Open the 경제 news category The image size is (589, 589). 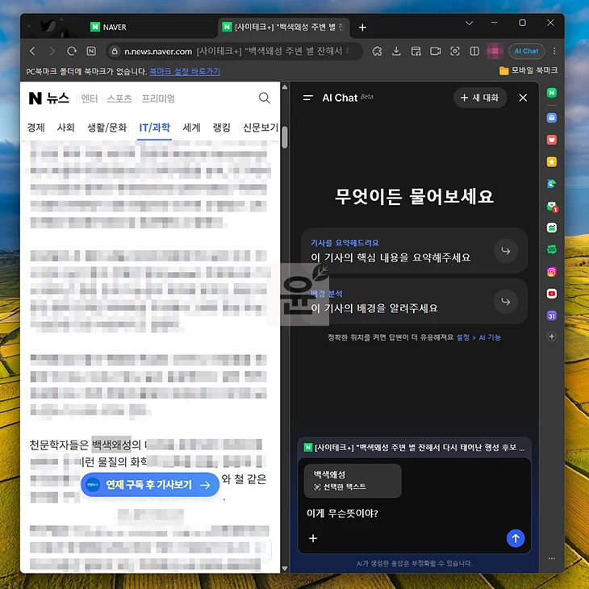[x=36, y=127]
